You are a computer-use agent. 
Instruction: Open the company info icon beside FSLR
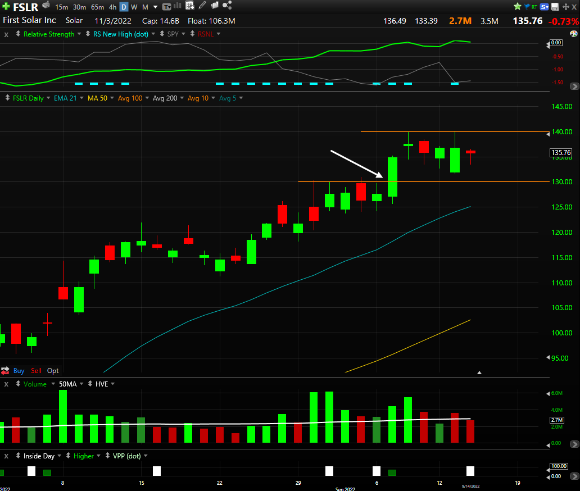46,6
